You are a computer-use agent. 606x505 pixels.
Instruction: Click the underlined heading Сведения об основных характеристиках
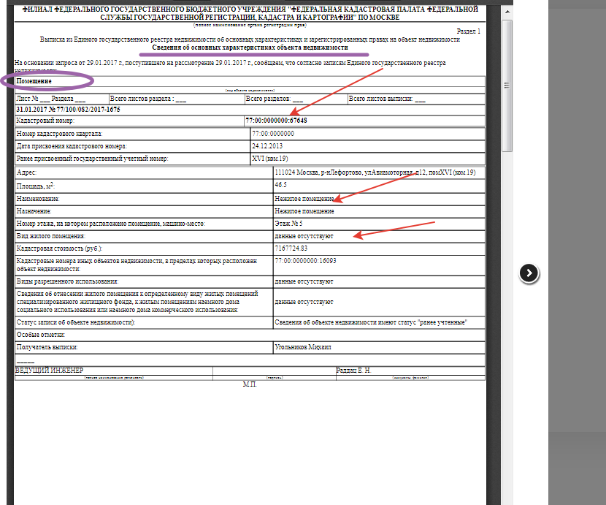250,48
